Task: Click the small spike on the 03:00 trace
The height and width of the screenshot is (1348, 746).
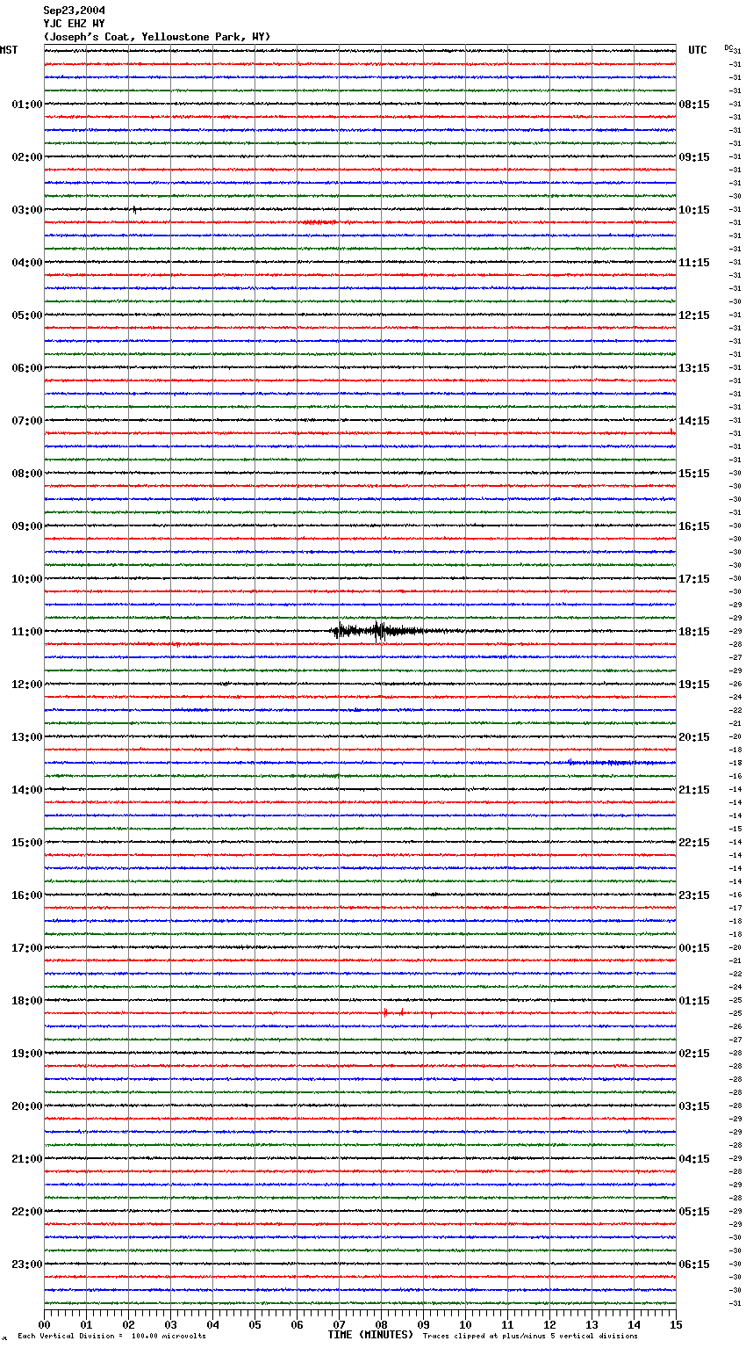Action: [x=134, y=209]
